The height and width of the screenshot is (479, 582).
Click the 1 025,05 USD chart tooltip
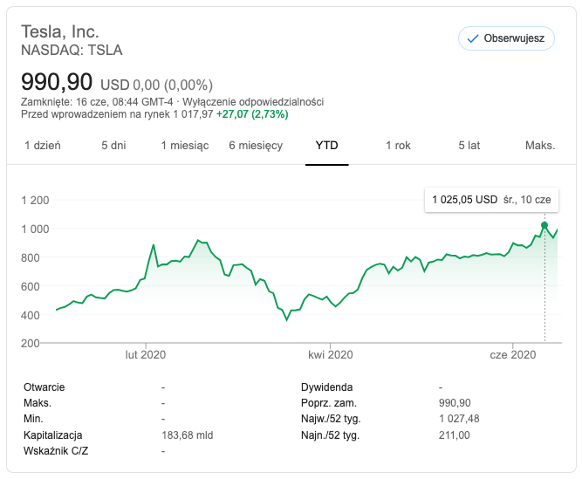(x=491, y=200)
